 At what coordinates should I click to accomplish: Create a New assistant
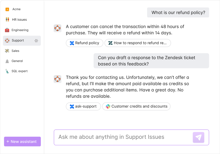(23, 141)
